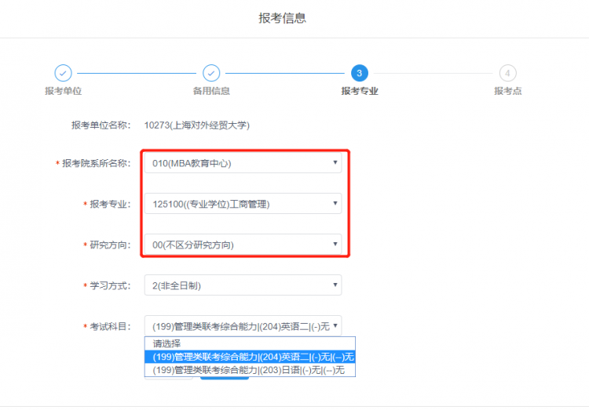Click the blue button behind the option list
This screenshot has width=589, height=410.
click(x=225, y=379)
